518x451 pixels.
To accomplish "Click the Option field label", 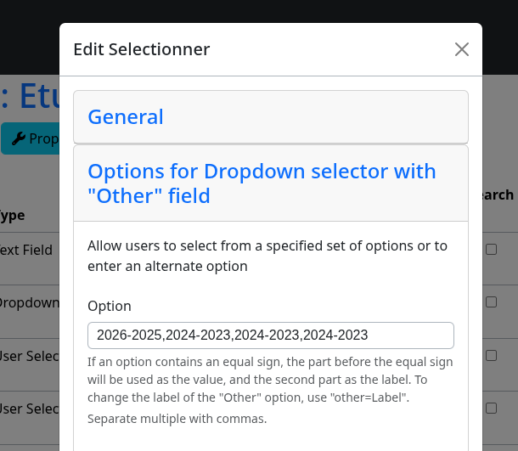I will [x=110, y=307].
